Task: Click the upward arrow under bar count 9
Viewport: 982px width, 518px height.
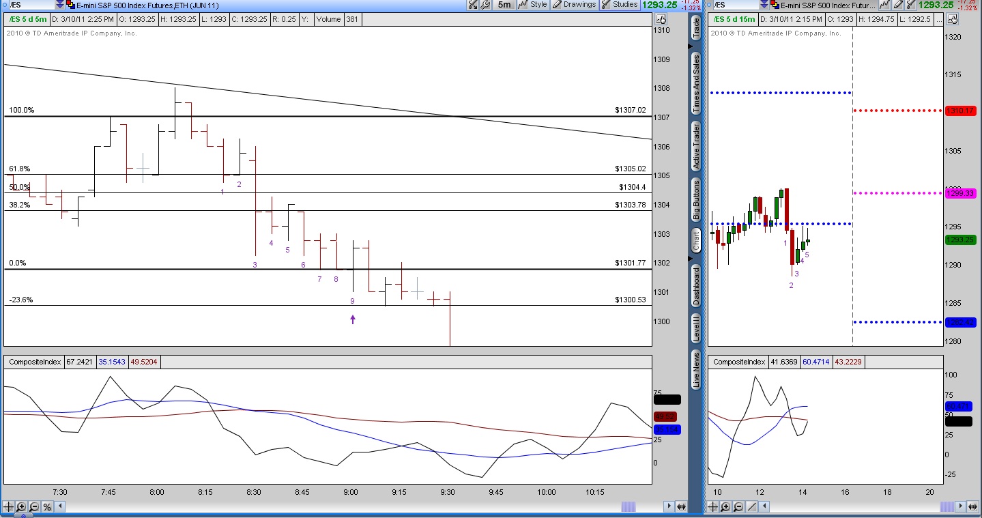Action: (353, 319)
